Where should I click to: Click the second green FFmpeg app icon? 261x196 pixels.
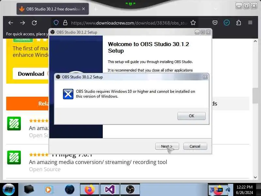click(x=14, y=157)
